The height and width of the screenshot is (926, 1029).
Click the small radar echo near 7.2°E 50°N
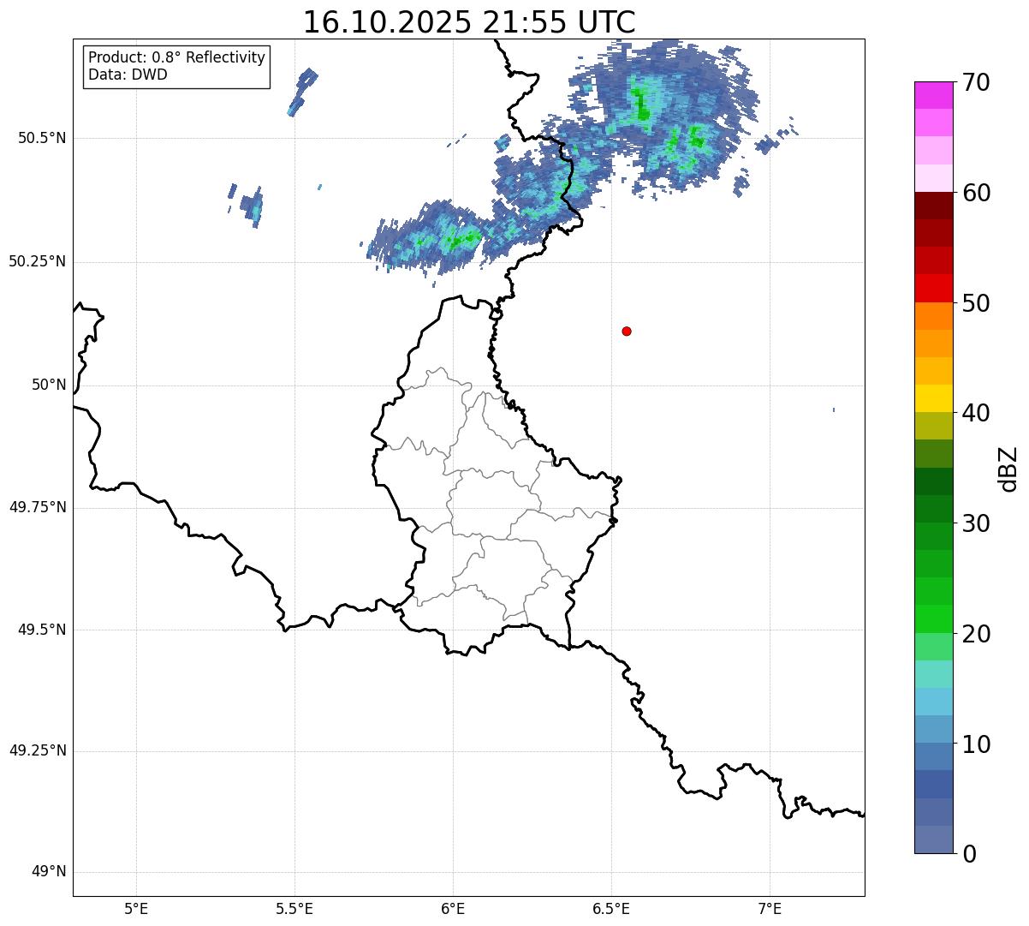[x=834, y=410]
